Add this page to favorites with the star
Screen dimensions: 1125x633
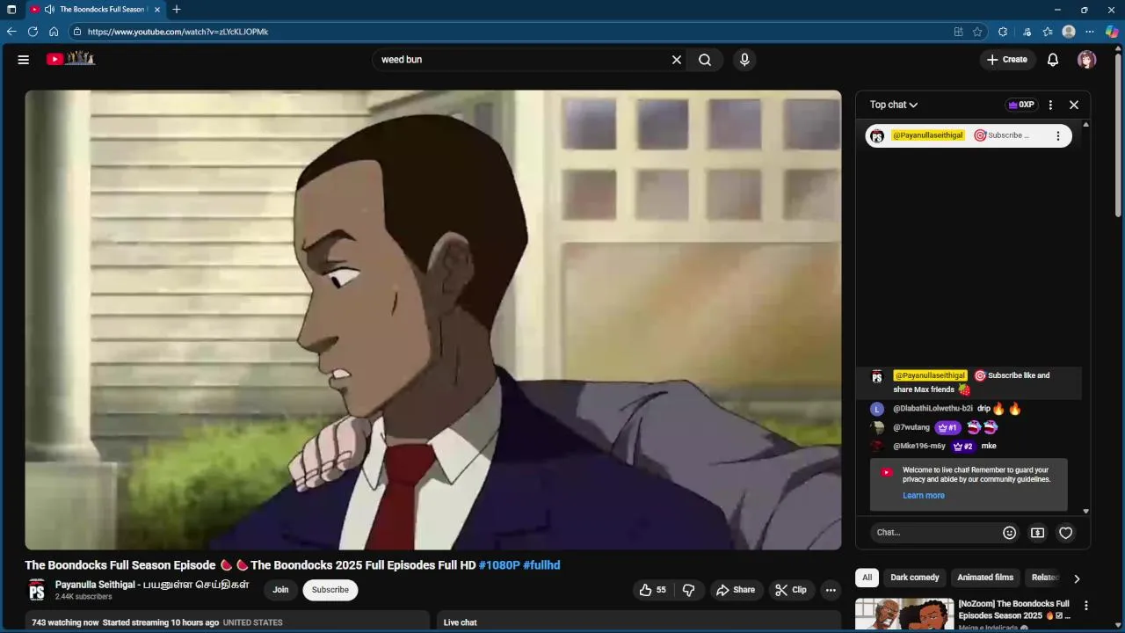click(x=977, y=32)
